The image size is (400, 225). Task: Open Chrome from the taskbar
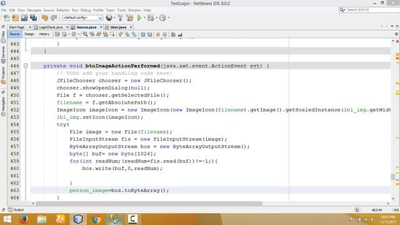[96, 219]
